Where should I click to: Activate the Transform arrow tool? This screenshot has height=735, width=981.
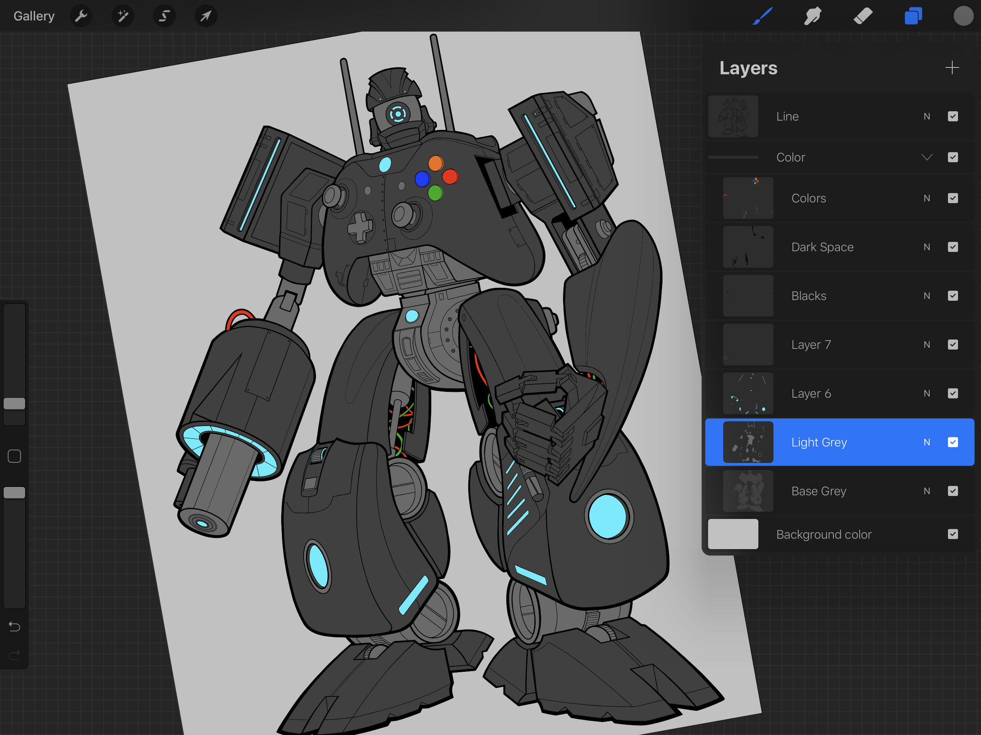click(206, 16)
